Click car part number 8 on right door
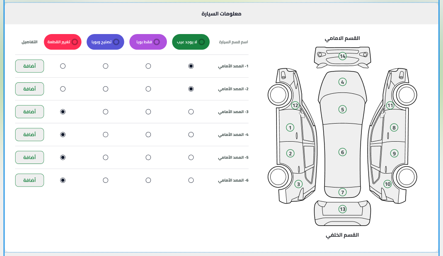The image size is (443, 256). (394, 127)
